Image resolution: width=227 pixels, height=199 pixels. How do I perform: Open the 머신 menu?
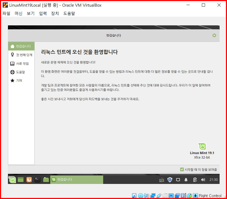coord(18,13)
